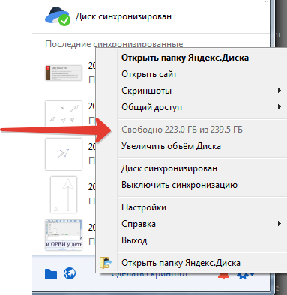Click the folder icon beside bottom menu entry
287x295 pixels.
106,263
